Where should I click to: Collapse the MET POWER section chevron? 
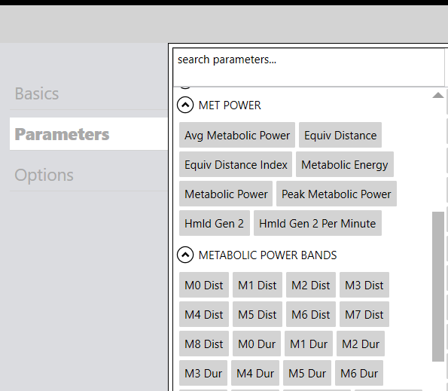[185, 105]
